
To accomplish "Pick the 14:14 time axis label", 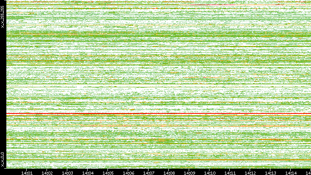I will coord(291,173).
